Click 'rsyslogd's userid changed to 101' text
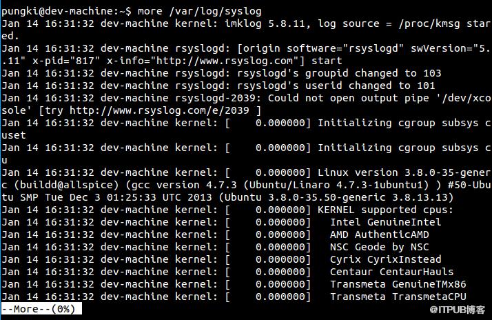The width and height of the screenshot is (492, 320). click(x=336, y=86)
